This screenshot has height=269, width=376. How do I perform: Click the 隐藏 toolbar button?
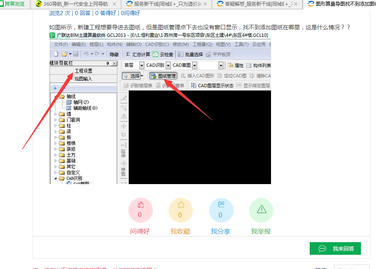point(114,54)
